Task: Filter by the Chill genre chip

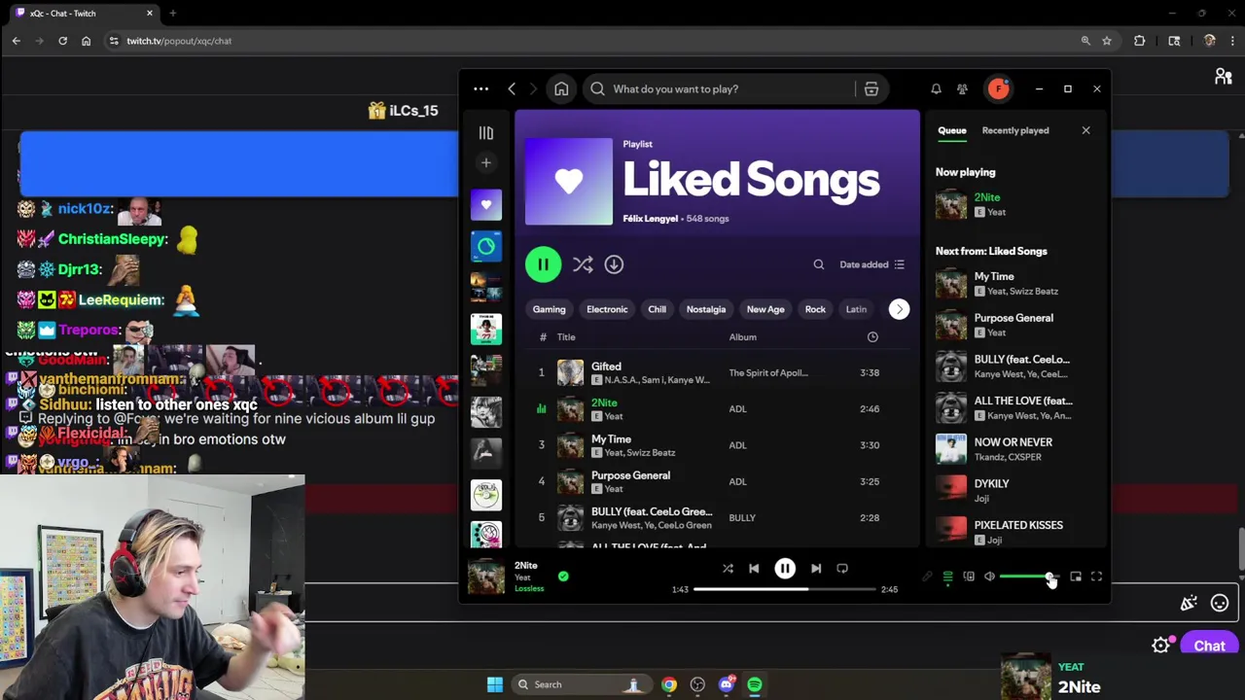Action: [658, 309]
